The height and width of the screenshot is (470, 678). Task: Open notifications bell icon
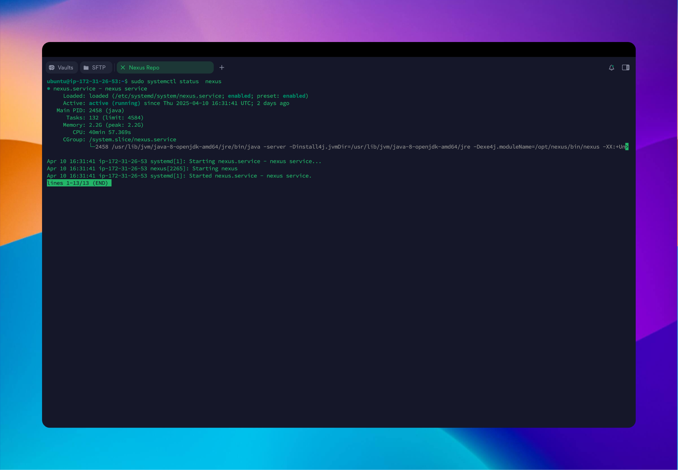click(611, 68)
